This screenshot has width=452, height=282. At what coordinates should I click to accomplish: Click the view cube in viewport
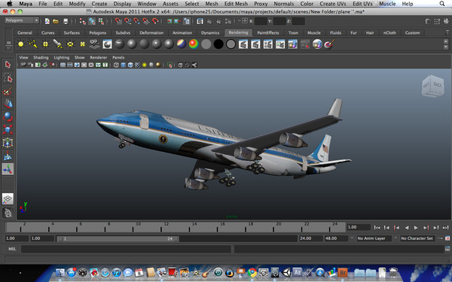tap(432, 86)
